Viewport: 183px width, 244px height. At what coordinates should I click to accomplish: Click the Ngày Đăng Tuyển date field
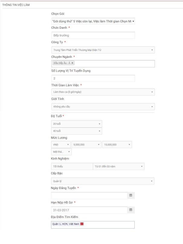[89, 195]
